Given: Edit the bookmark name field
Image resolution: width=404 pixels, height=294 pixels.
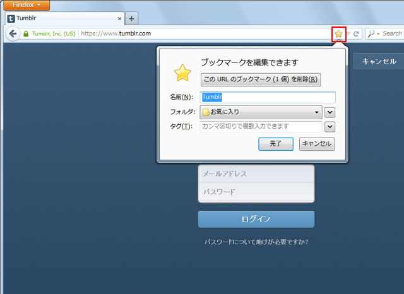Looking at the screenshot, I should coord(268,97).
